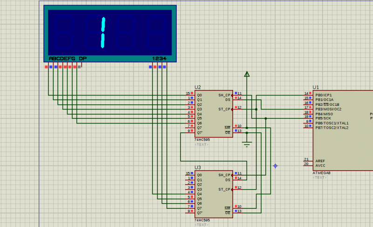Click the blue origin marker crosshair
373x227 pixels.
275,166
